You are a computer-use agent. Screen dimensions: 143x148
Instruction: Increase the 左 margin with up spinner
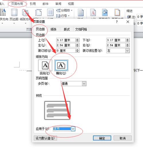[x=78, y=44]
